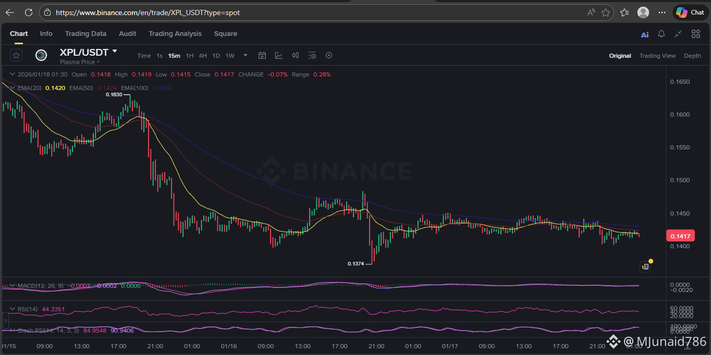This screenshot has width=711, height=355.
Task: Switch chart mode to Trading View
Action: tap(657, 56)
